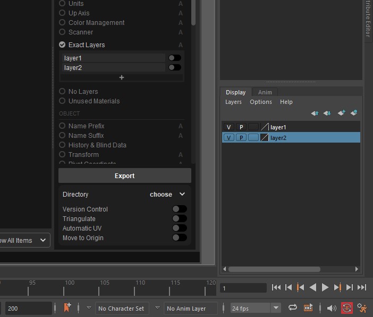Click layer editor horizontal scrollbar
This screenshot has height=317, width=373.
click(274, 269)
